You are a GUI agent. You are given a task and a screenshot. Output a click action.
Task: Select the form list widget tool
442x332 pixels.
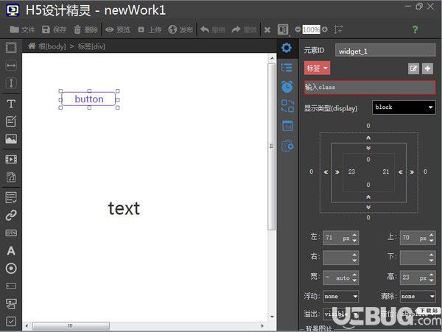click(x=11, y=197)
